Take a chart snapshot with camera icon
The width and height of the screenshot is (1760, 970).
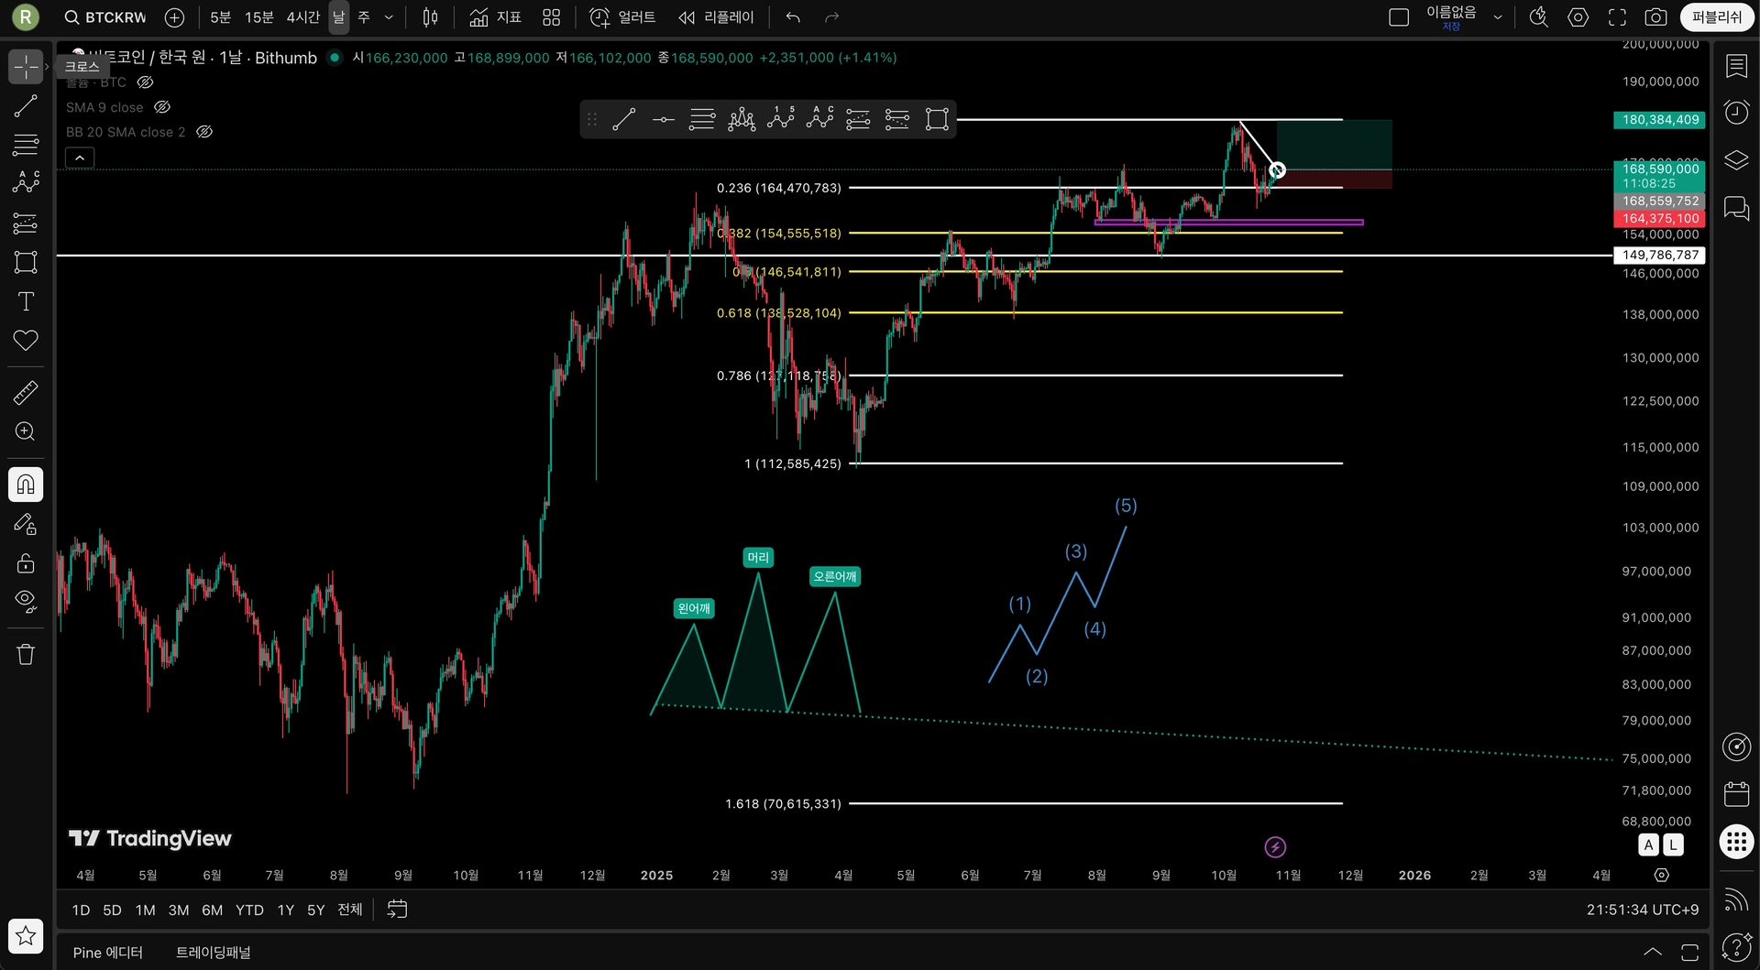pos(1655,17)
